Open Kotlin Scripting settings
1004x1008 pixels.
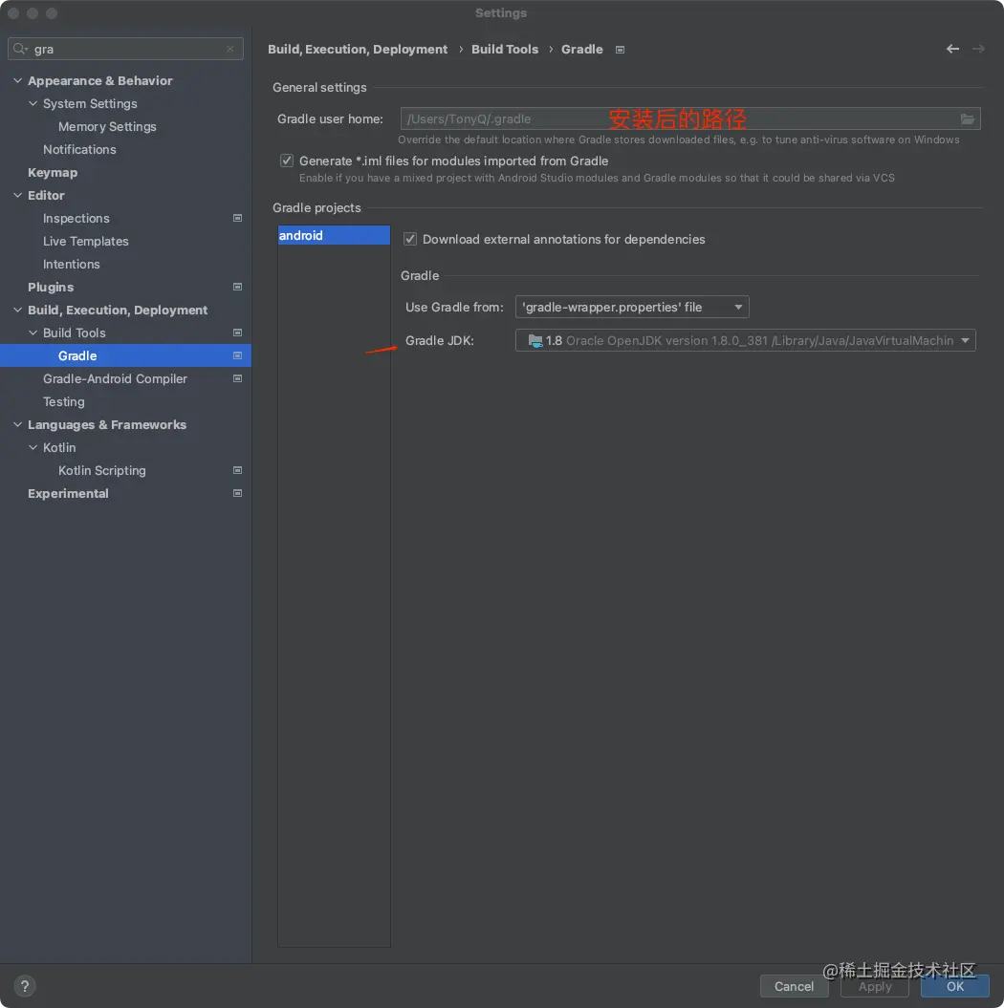point(102,471)
